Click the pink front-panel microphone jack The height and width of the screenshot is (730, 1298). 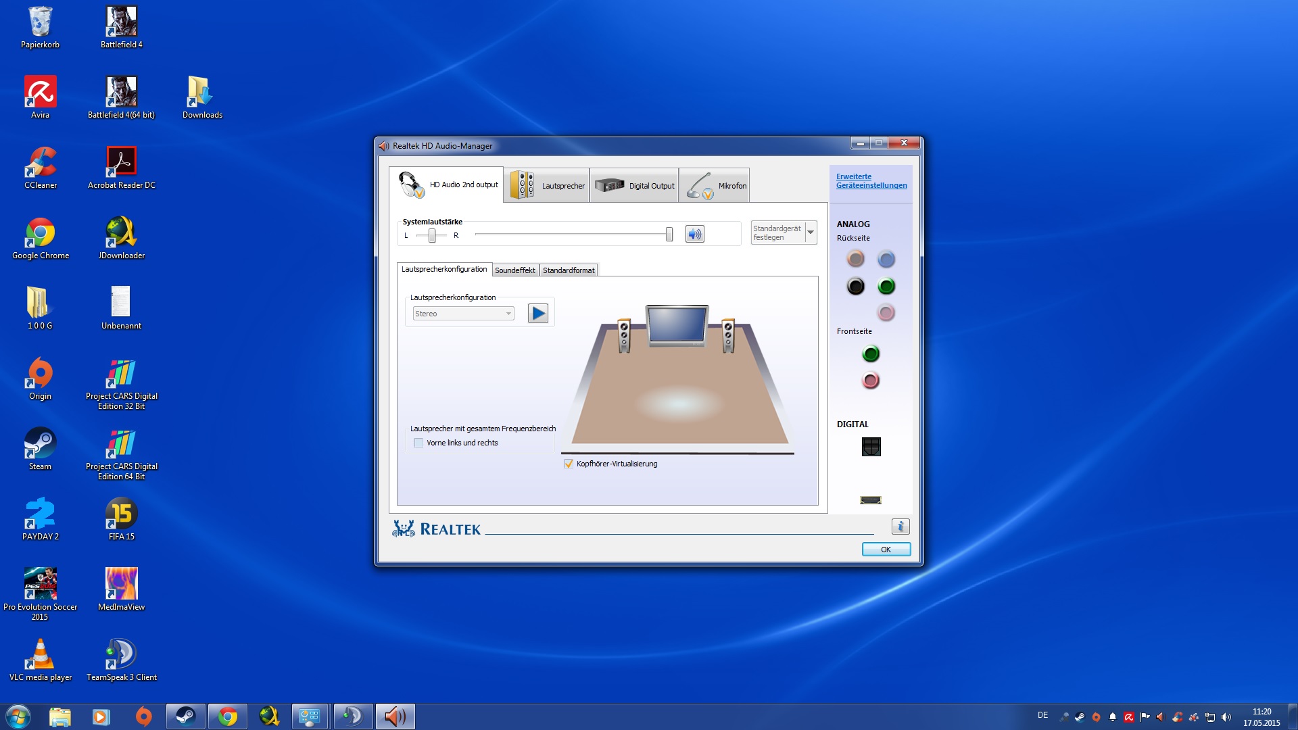coord(871,381)
